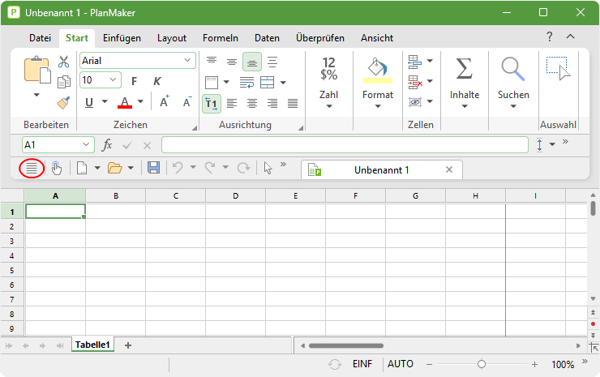Insert cells icon in Zellen group

[415, 62]
